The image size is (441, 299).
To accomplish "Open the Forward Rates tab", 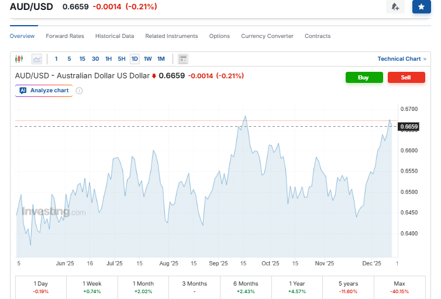I will pos(65,36).
